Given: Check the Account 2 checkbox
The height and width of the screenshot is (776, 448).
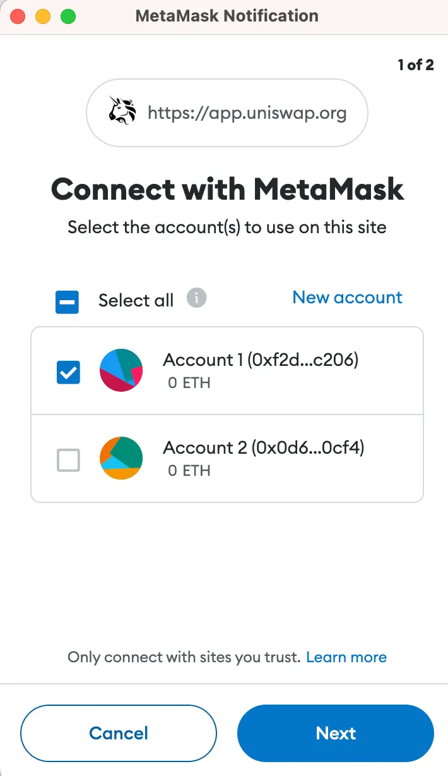Looking at the screenshot, I should coord(68,459).
